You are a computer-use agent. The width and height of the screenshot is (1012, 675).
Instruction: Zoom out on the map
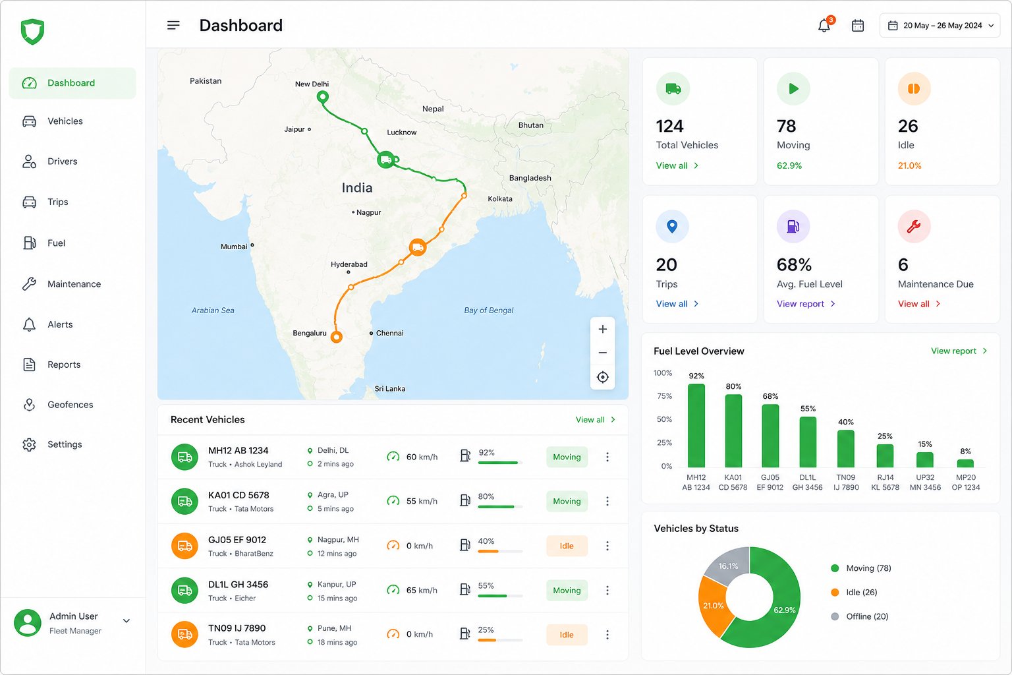click(x=602, y=353)
